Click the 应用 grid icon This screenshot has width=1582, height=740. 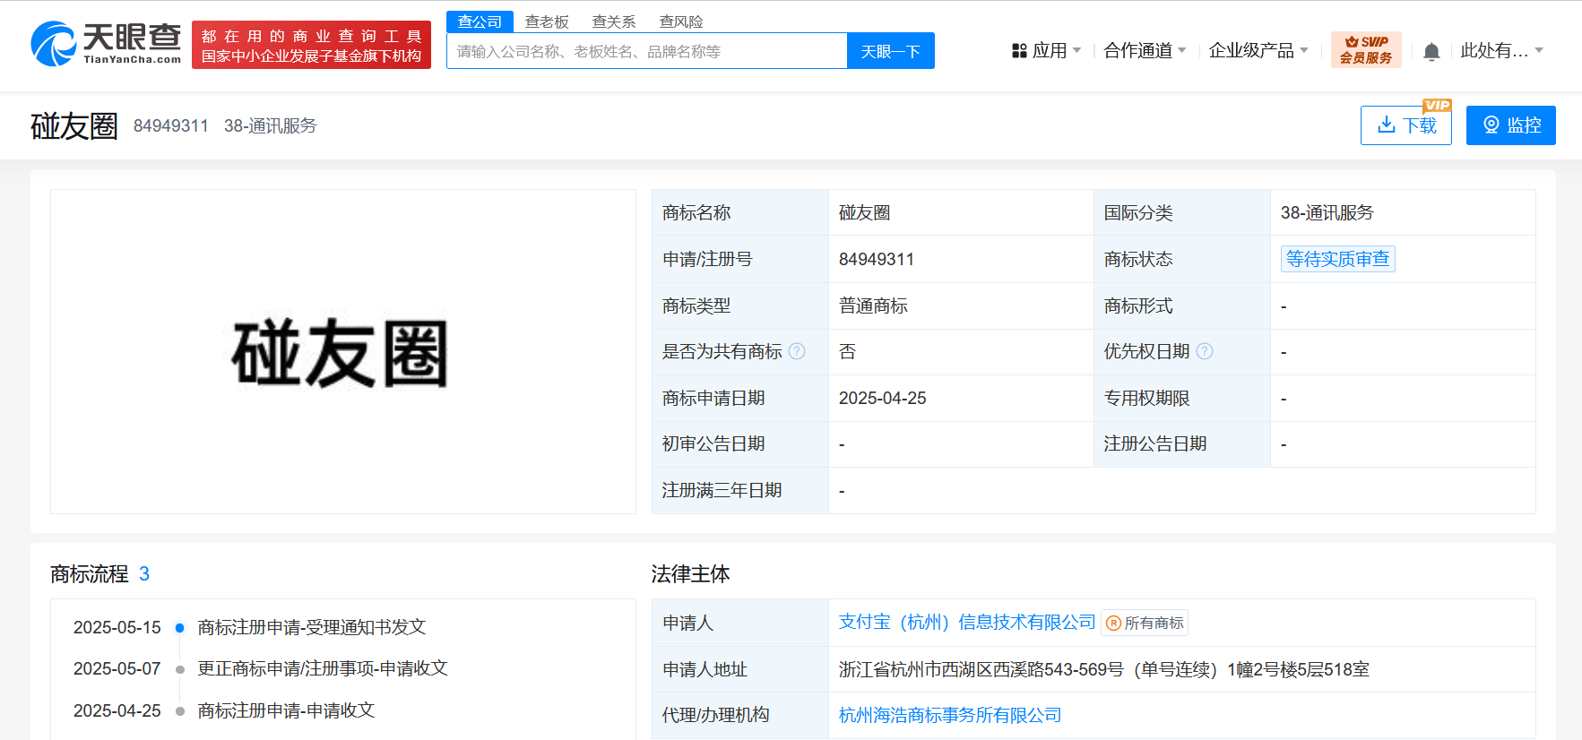coord(1019,51)
